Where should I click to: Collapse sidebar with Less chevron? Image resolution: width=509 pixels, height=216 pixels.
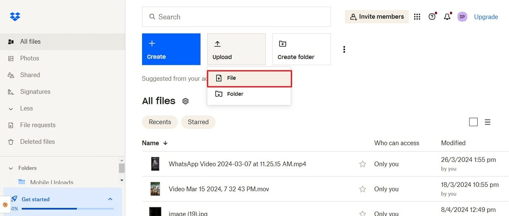click(x=11, y=109)
